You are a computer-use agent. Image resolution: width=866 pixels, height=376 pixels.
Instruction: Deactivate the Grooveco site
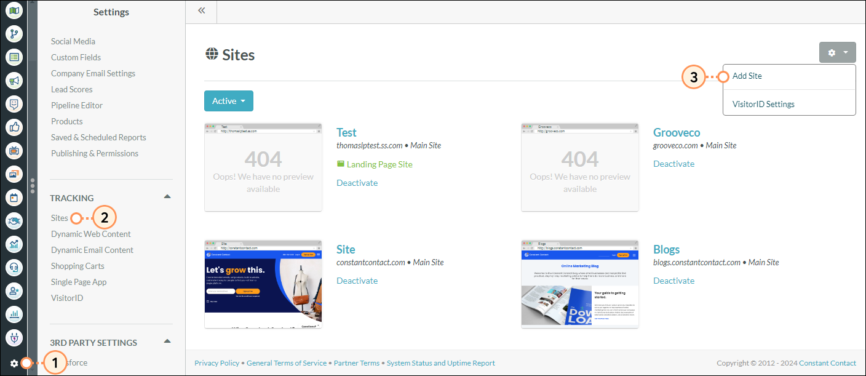point(674,164)
